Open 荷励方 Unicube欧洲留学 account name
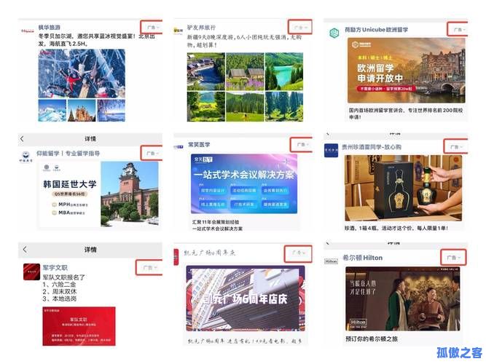Image resolution: width=486 pixels, height=364 pixels. pyautogui.click(x=376, y=30)
